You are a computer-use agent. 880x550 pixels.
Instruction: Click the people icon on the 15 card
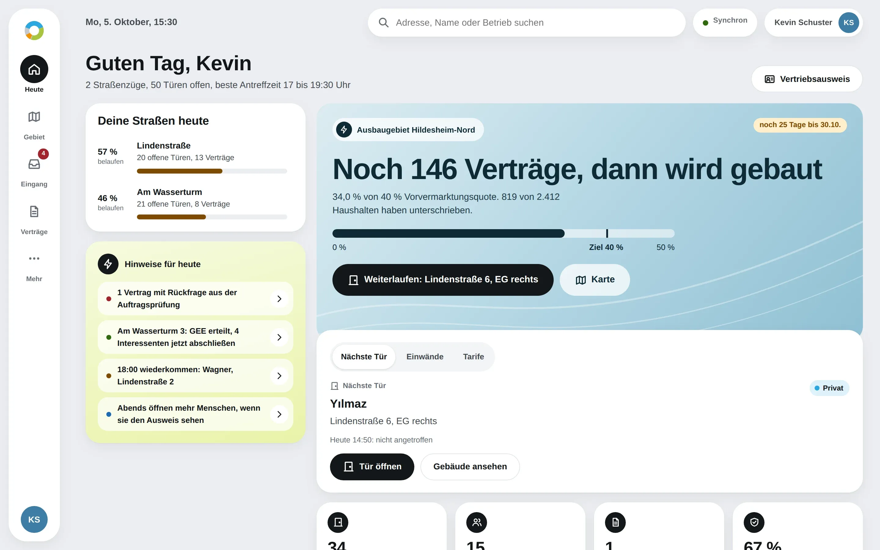click(477, 522)
